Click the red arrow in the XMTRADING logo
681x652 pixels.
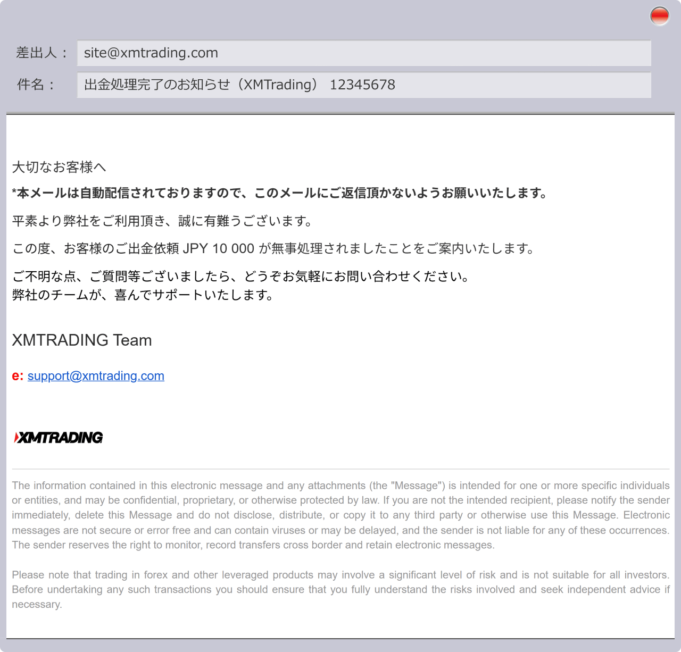click(15, 438)
